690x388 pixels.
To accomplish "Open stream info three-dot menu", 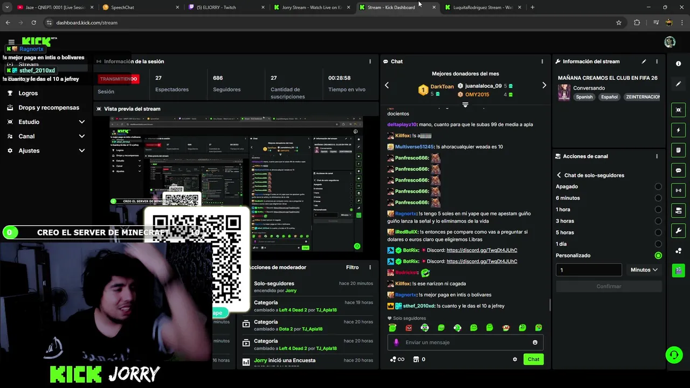I will 657,61.
